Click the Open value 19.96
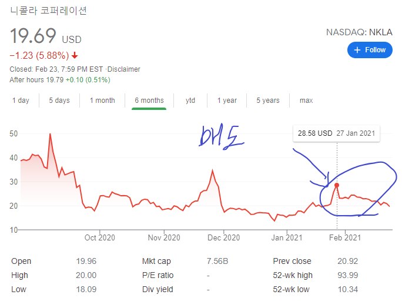The height and width of the screenshot is (308, 402). click(x=86, y=261)
